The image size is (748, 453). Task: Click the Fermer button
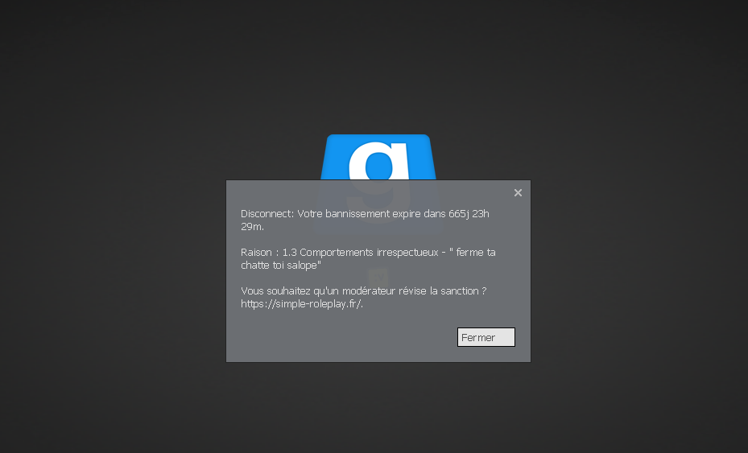click(x=486, y=337)
